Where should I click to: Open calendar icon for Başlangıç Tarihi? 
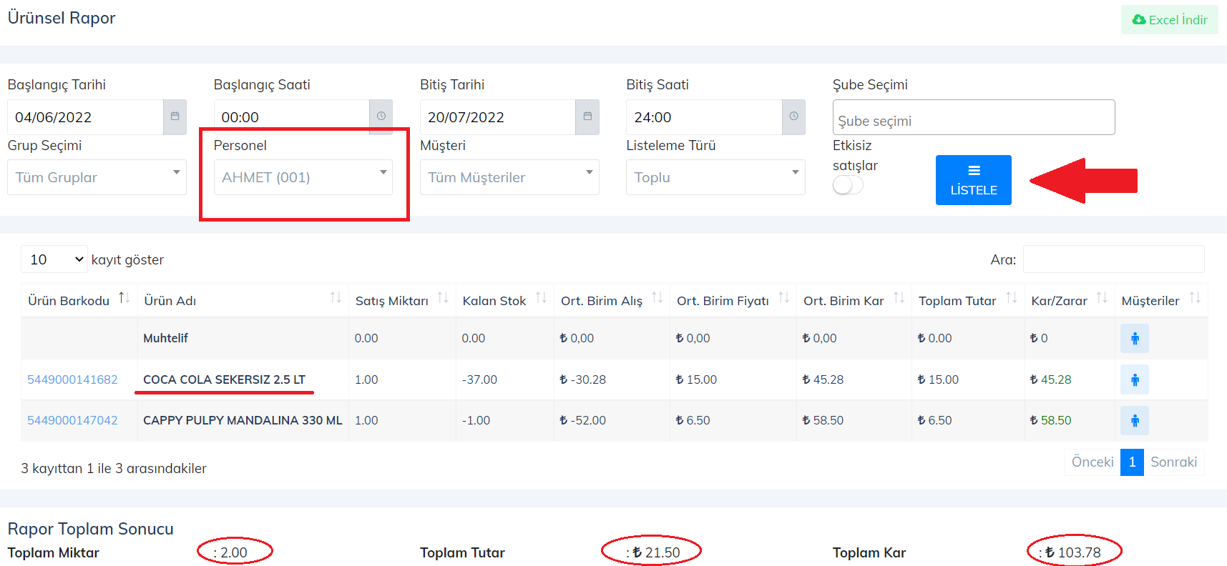coord(175,116)
